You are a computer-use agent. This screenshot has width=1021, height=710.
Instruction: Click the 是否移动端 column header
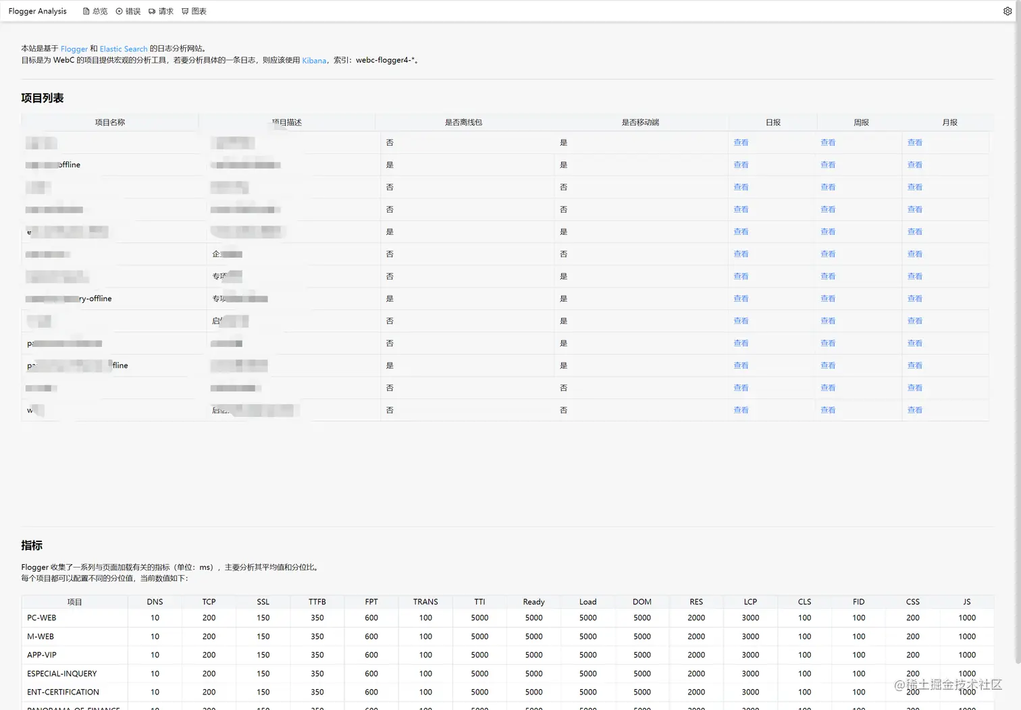[x=640, y=123]
